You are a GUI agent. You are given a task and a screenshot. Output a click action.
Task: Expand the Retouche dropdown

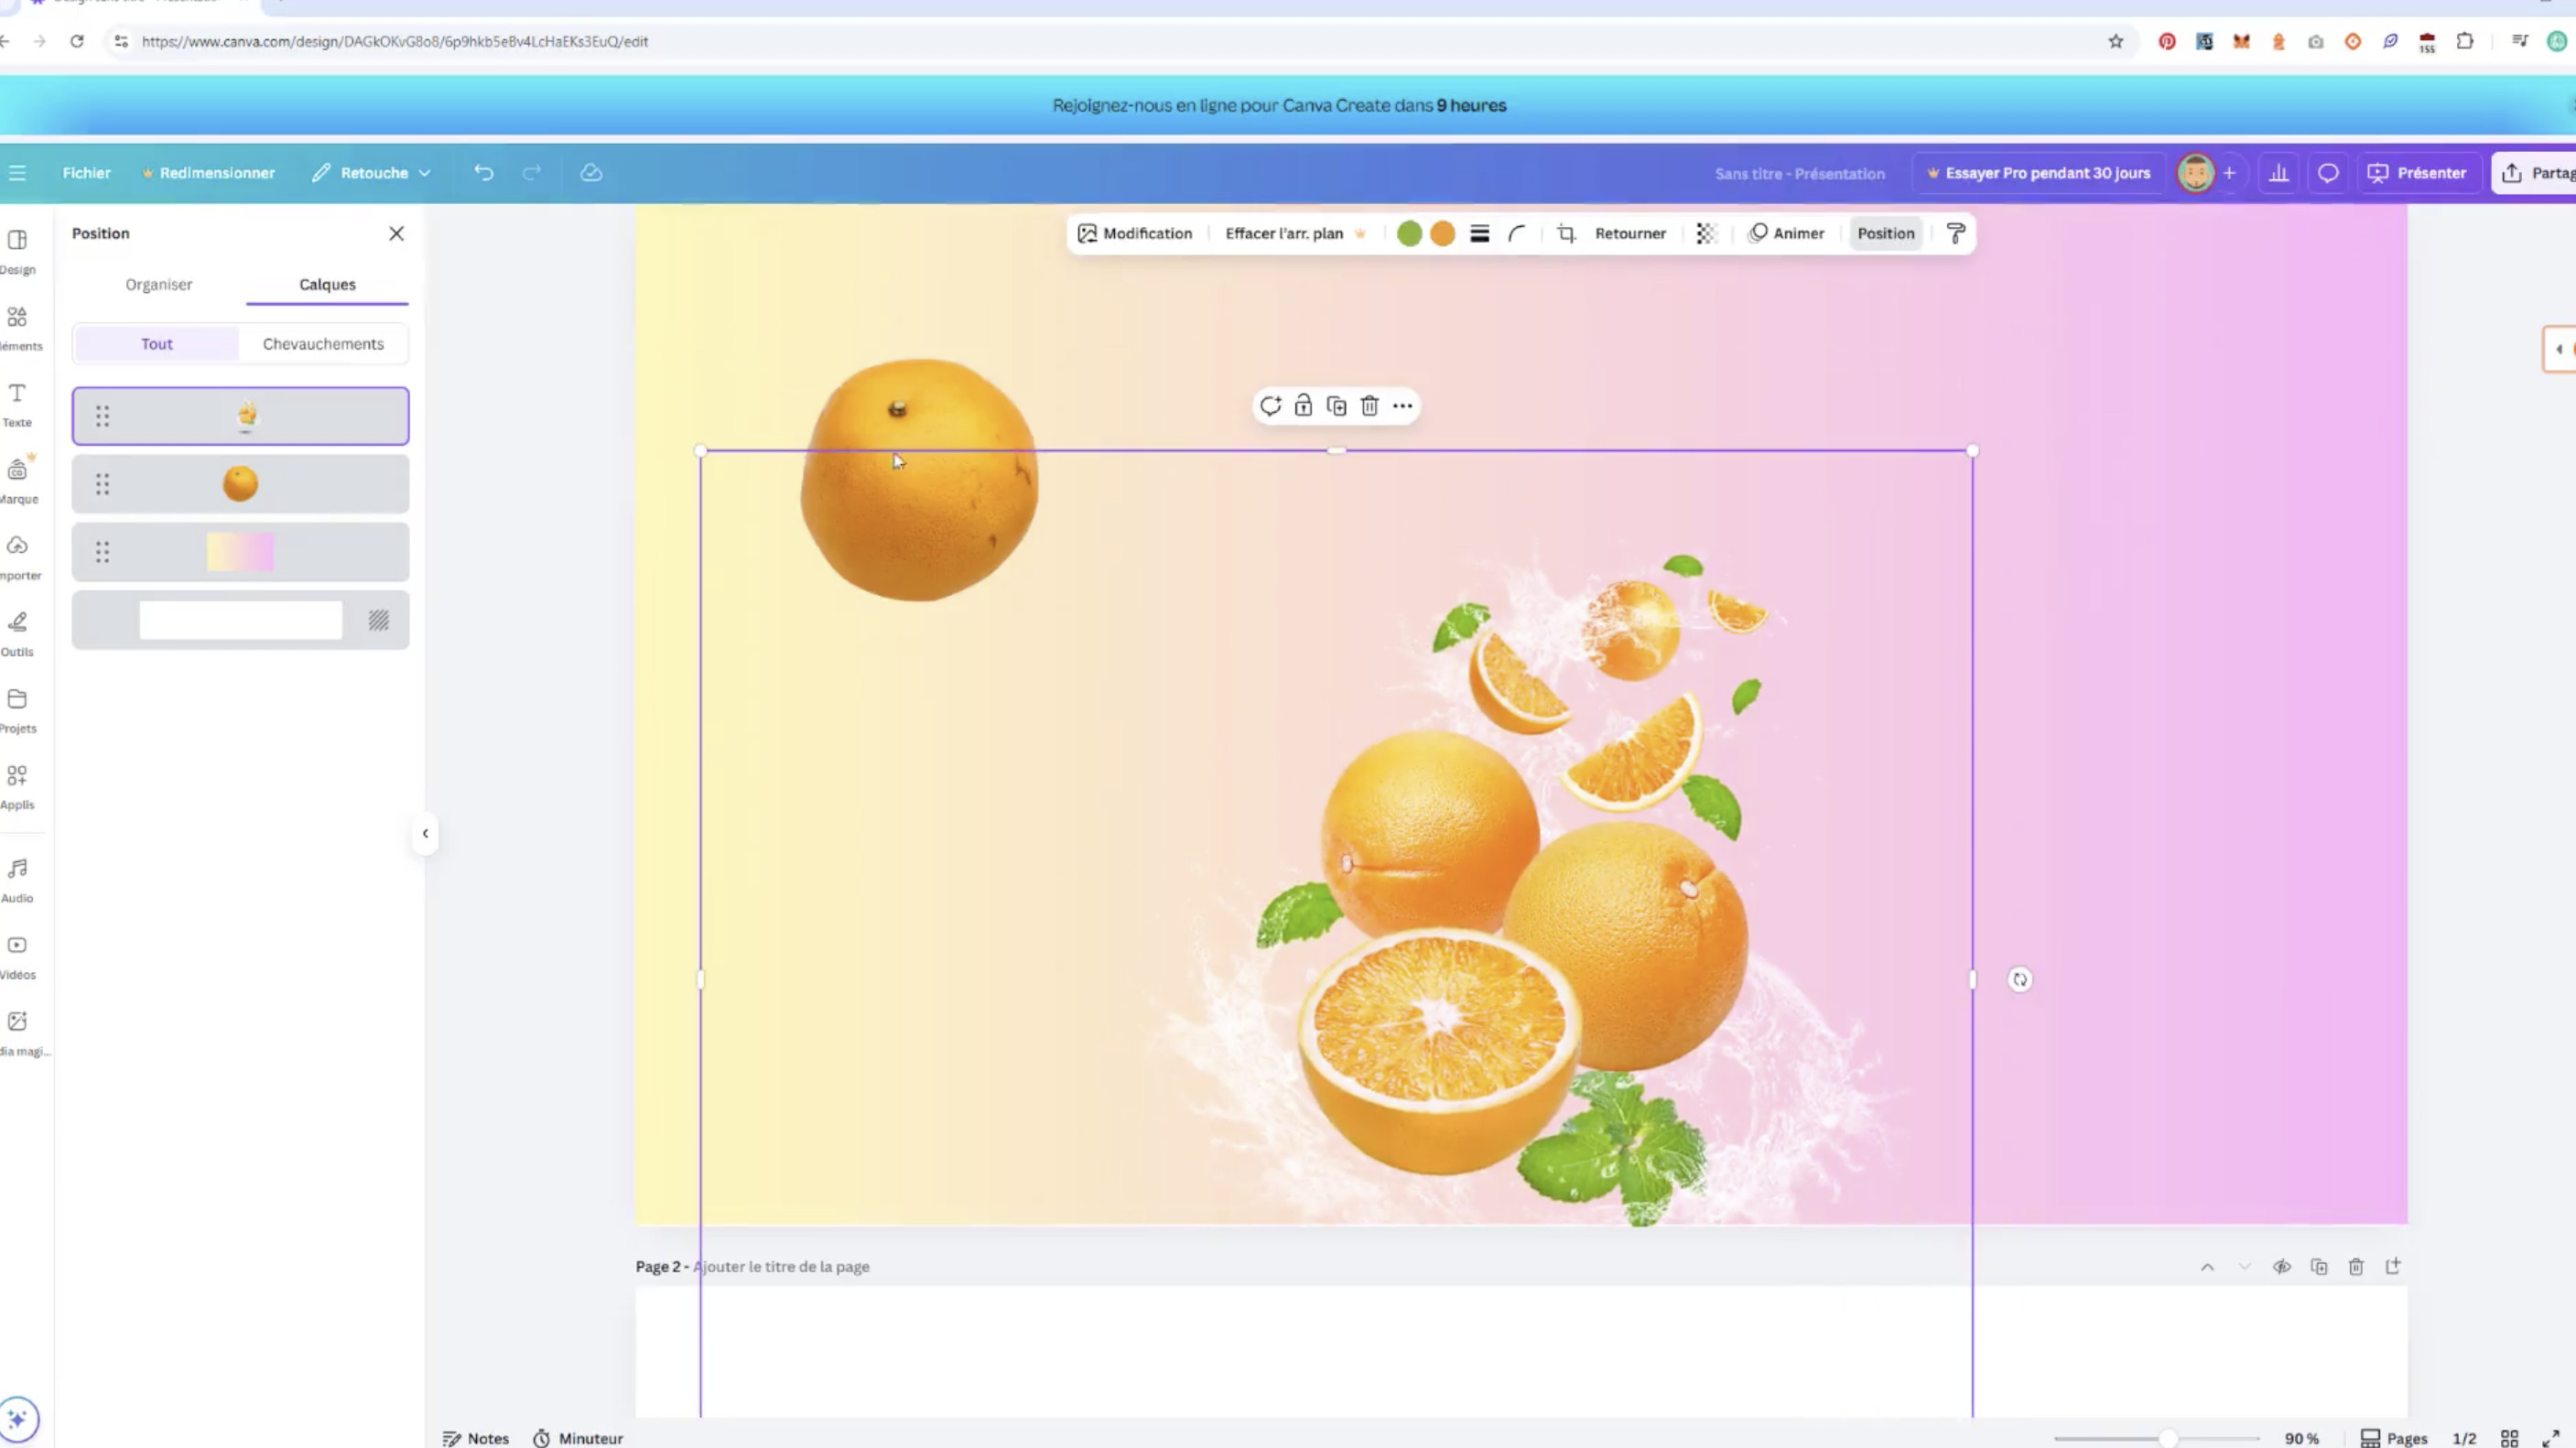(371, 173)
